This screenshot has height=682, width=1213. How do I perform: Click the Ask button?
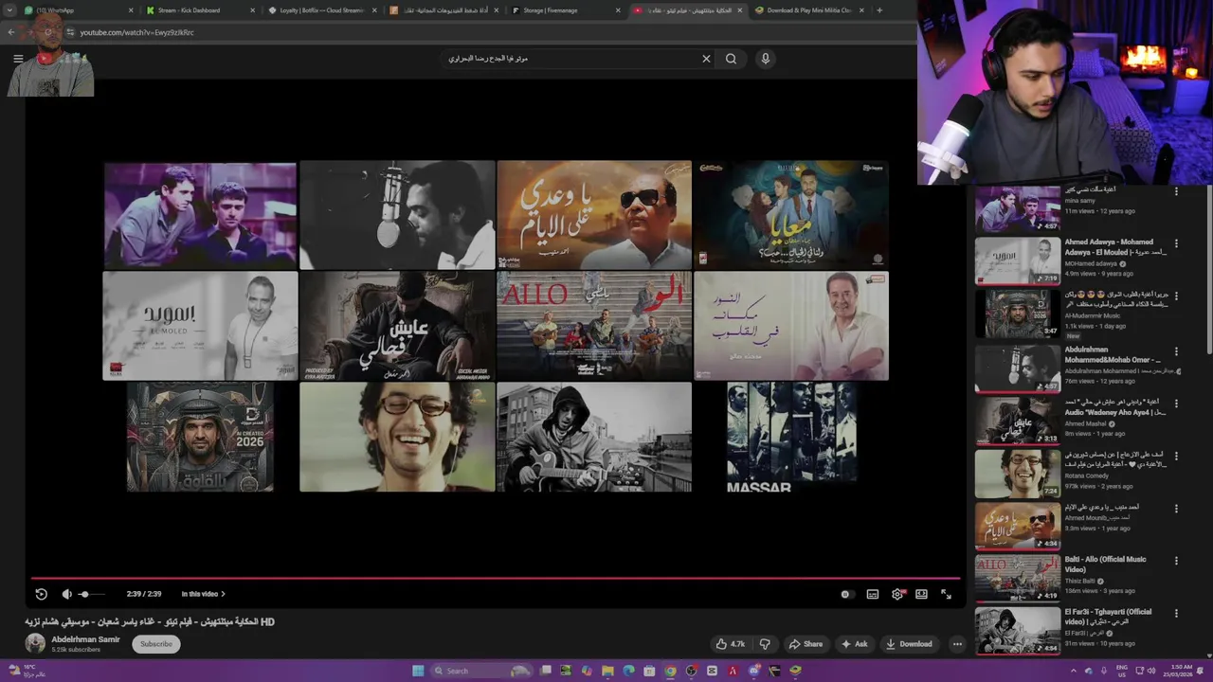click(854, 644)
